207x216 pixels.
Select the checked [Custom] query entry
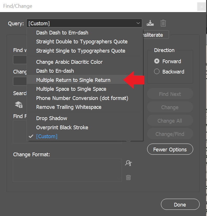47,136
